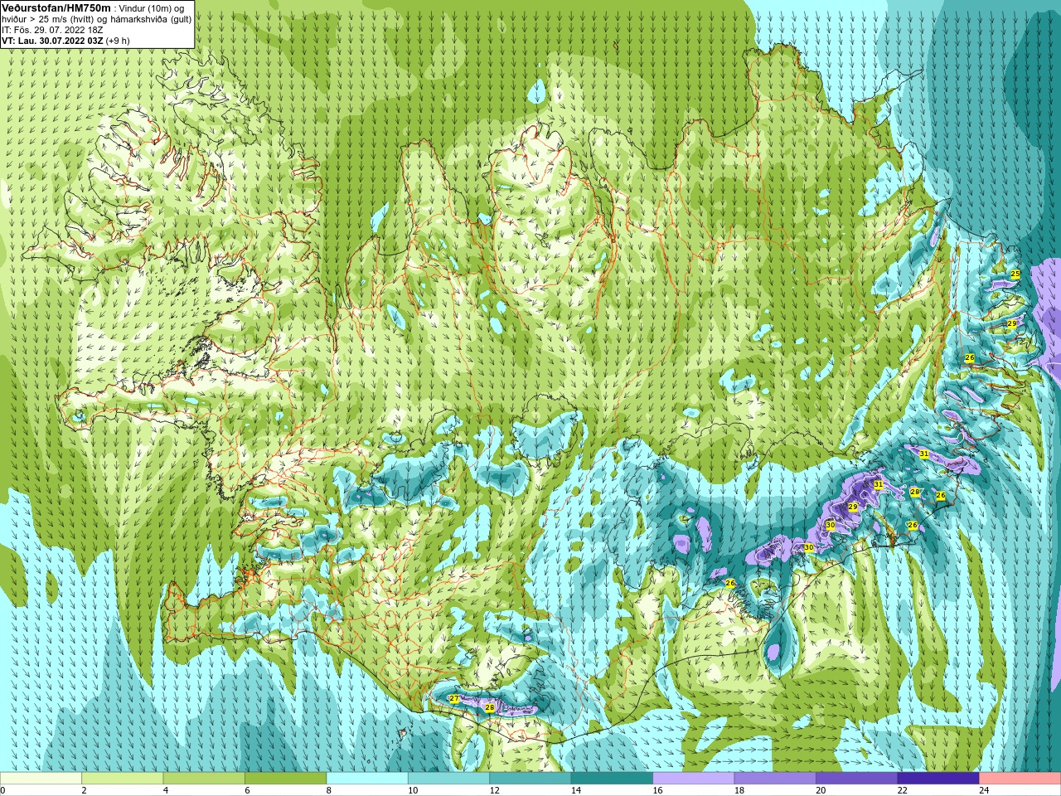This screenshot has height=796, width=1061.
Task: Select the 2–4 m/s light green legend swatch
Action: tap(123, 779)
